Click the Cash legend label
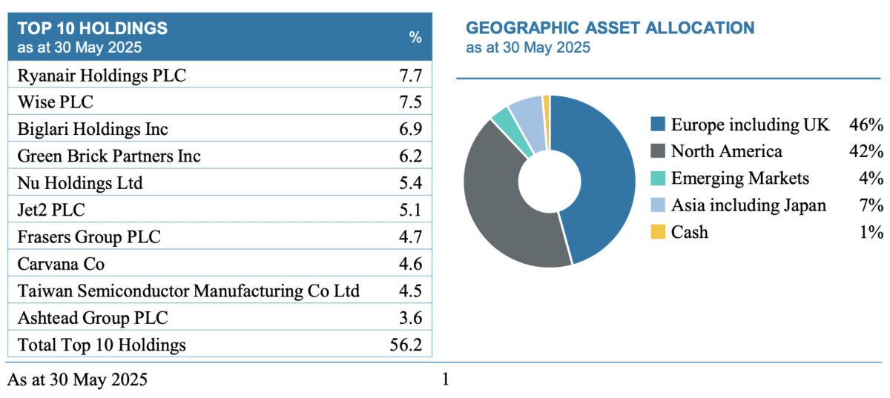This screenshot has height=398, width=890. coord(690,232)
